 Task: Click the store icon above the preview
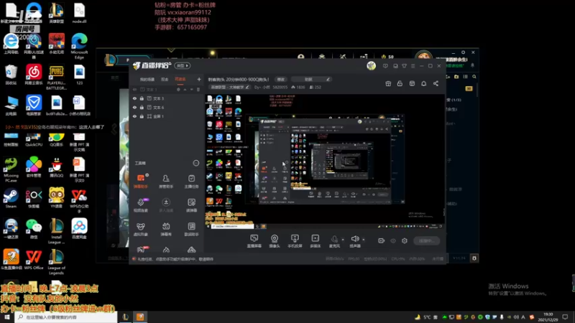point(412,83)
